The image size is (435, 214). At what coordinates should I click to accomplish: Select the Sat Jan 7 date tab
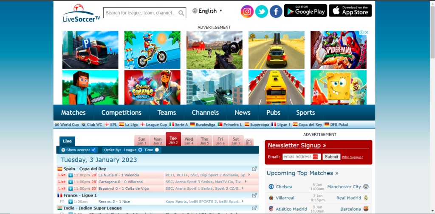click(236, 141)
